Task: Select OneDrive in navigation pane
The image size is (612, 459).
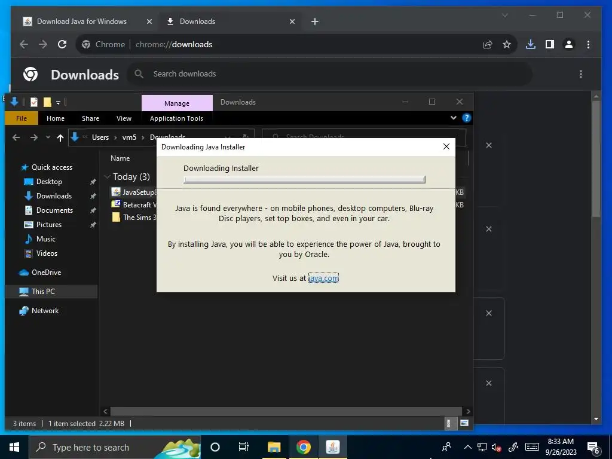Action: (46, 273)
